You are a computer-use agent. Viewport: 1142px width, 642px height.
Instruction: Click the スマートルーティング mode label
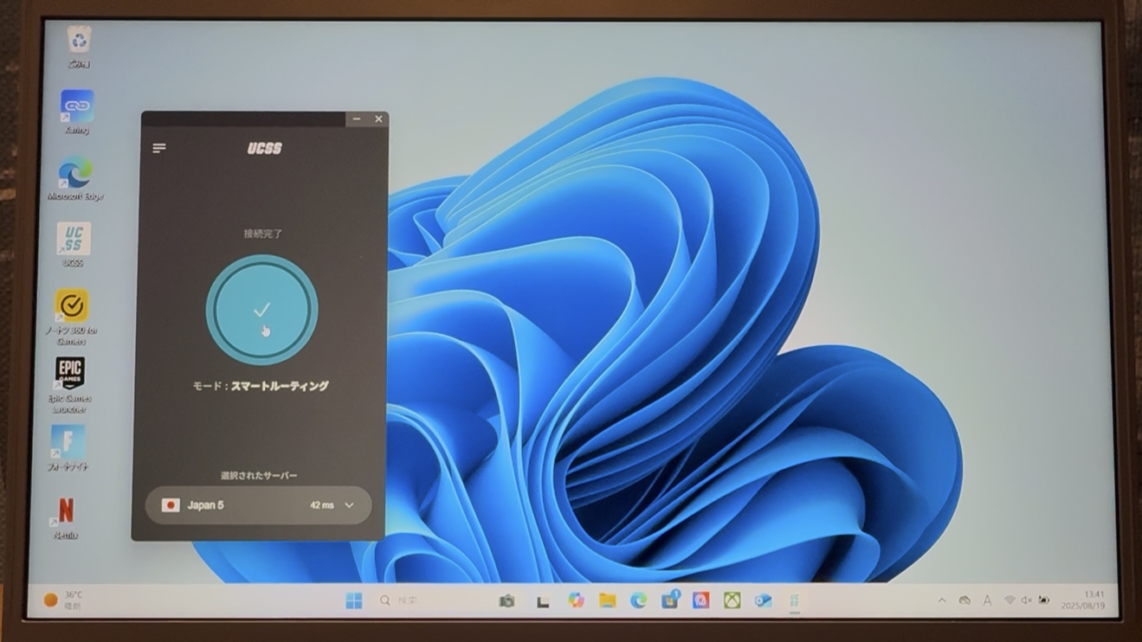279,386
